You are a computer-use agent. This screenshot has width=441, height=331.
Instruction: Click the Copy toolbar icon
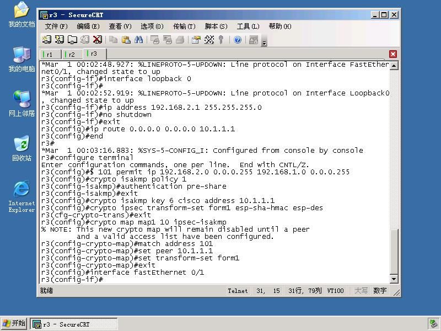tap(113, 40)
